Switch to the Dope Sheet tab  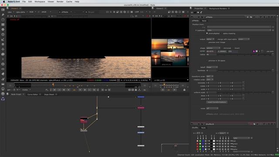[x=49, y=95]
